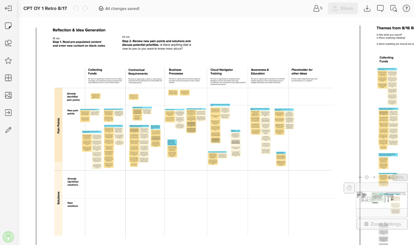Open the comments panel
Screen dimensions: 414x245
pyautogui.click(x=380, y=8)
